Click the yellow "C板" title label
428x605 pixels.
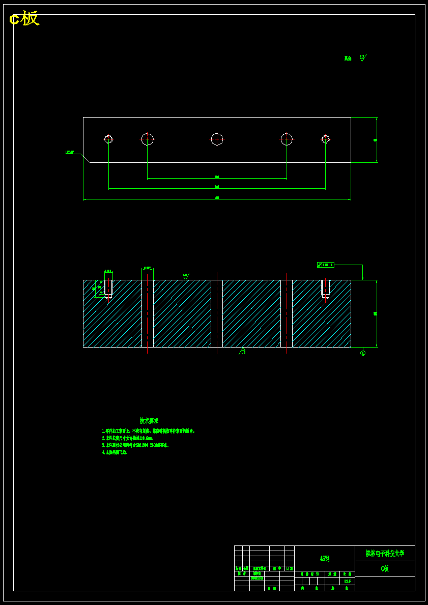pos(24,18)
